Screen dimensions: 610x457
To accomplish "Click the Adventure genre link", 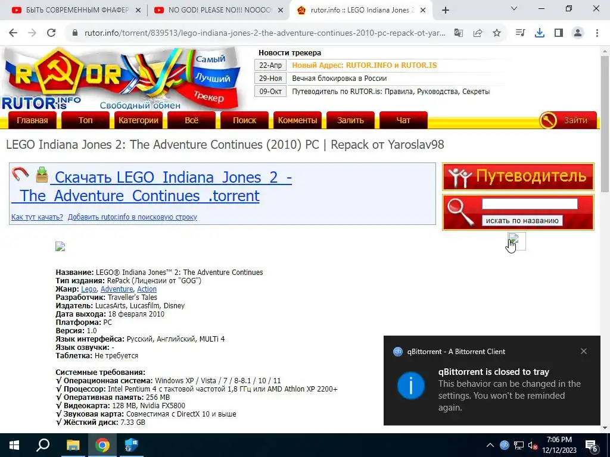I will point(117,289).
